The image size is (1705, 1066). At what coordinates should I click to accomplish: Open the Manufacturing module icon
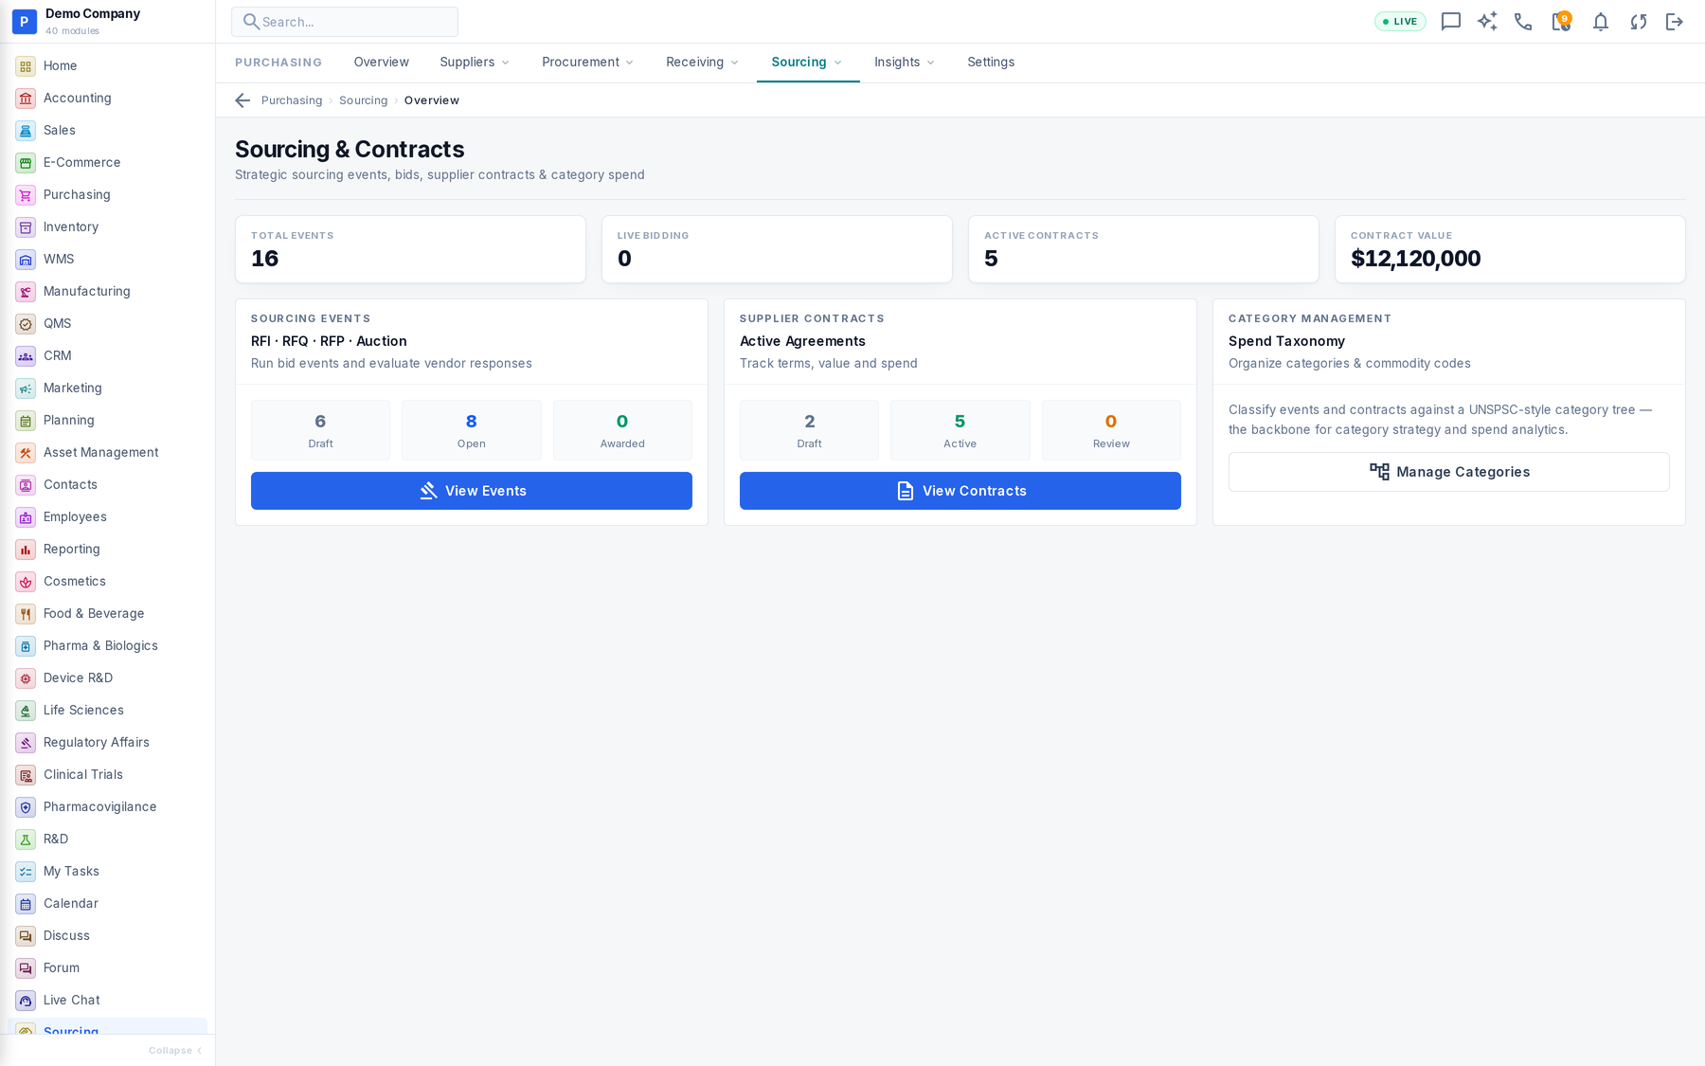(x=26, y=292)
